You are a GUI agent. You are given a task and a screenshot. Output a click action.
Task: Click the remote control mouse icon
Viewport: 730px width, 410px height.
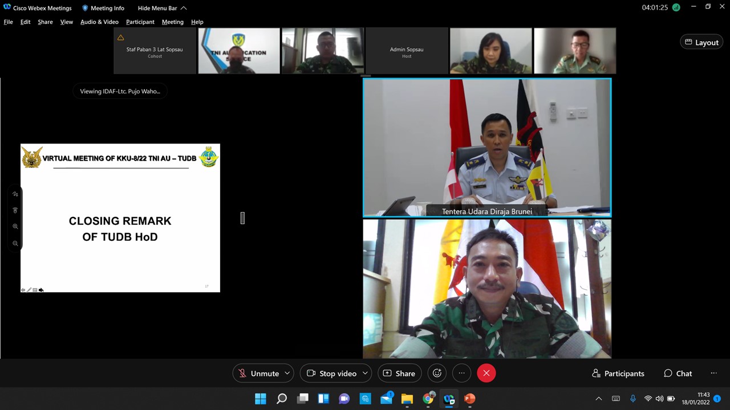pos(15,210)
